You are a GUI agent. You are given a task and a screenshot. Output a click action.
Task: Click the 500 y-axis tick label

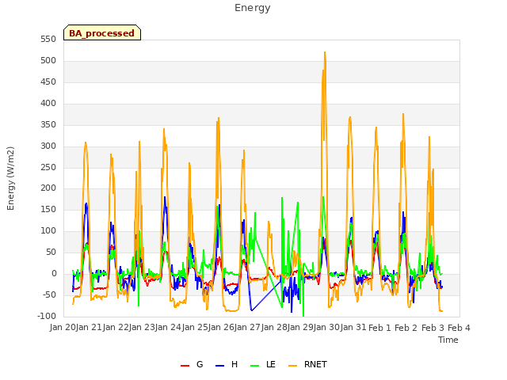48,61
